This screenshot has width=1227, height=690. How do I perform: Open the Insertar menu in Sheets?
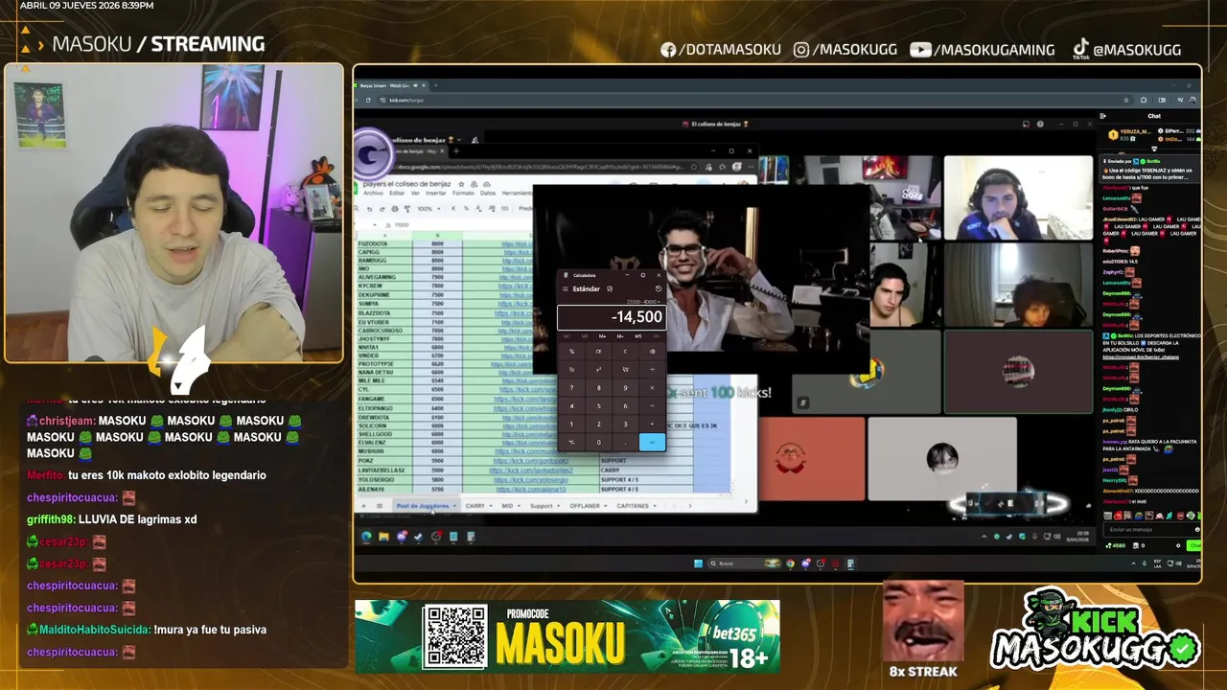[436, 193]
